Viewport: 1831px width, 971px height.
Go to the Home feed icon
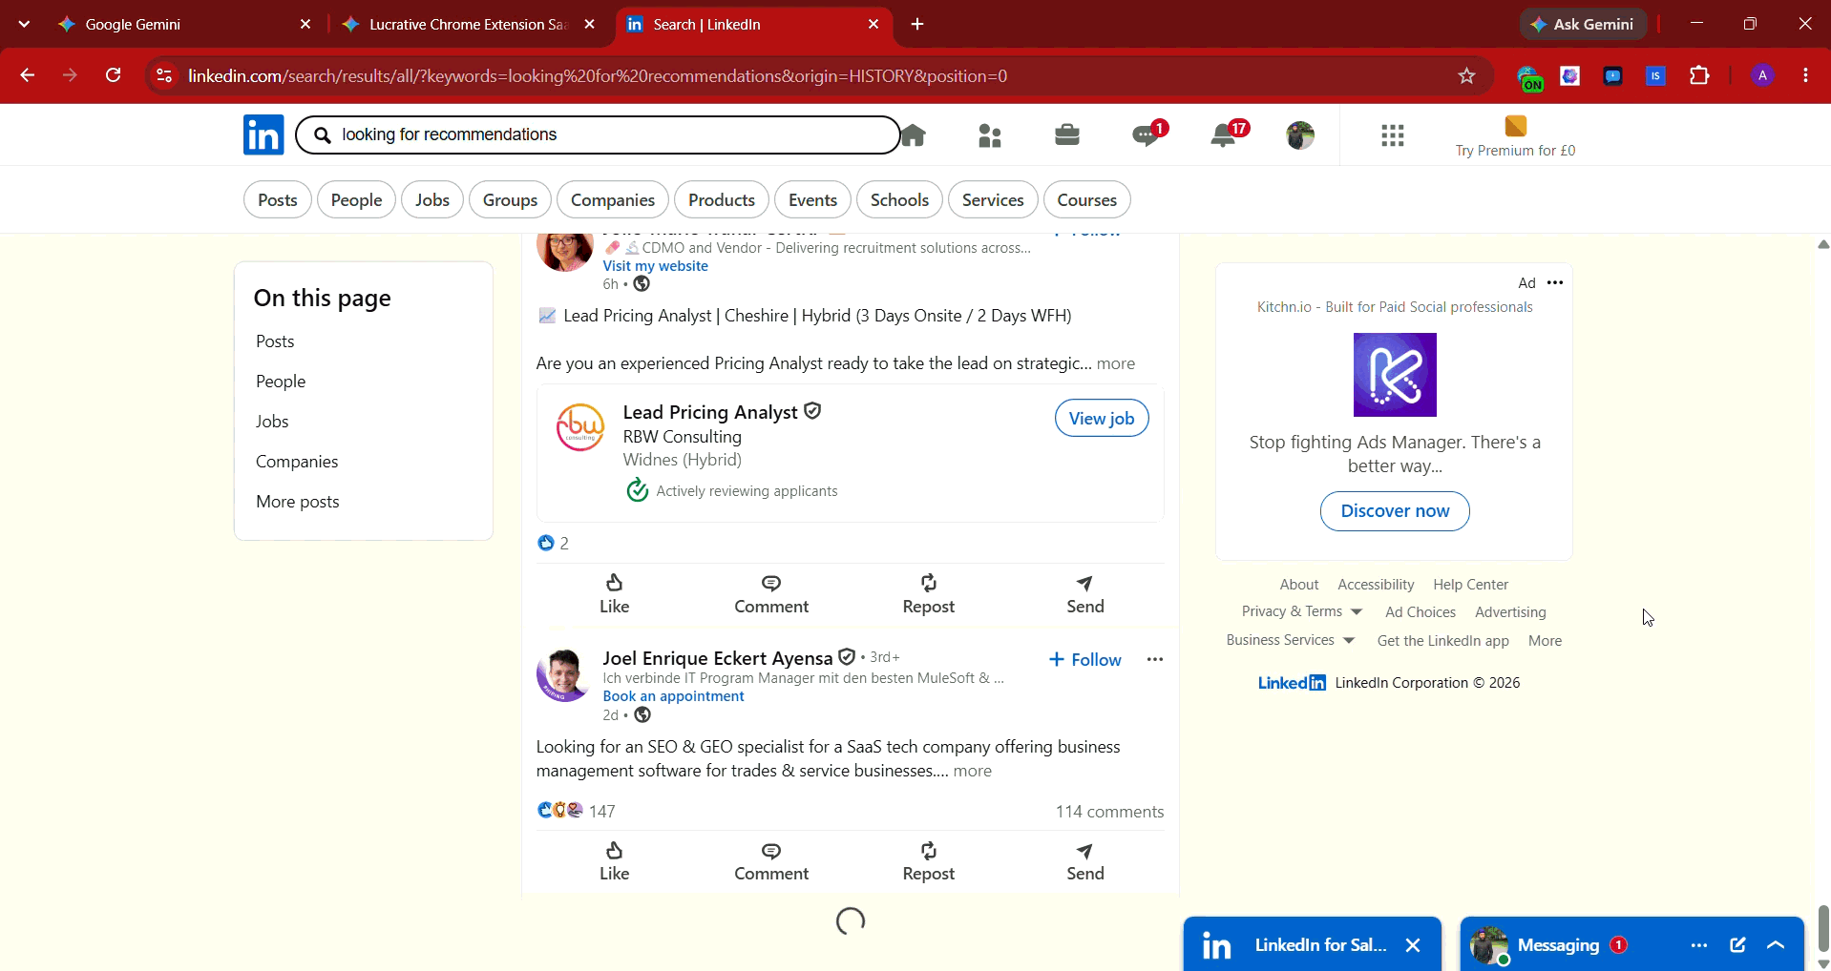tap(913, 135)
